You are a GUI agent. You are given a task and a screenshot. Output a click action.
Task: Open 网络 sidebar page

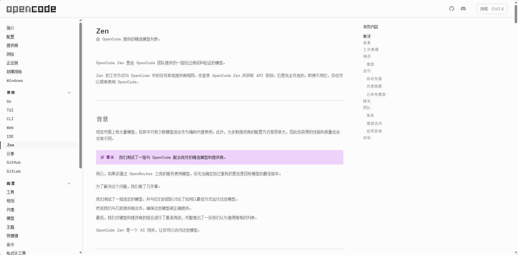(11, 54)
